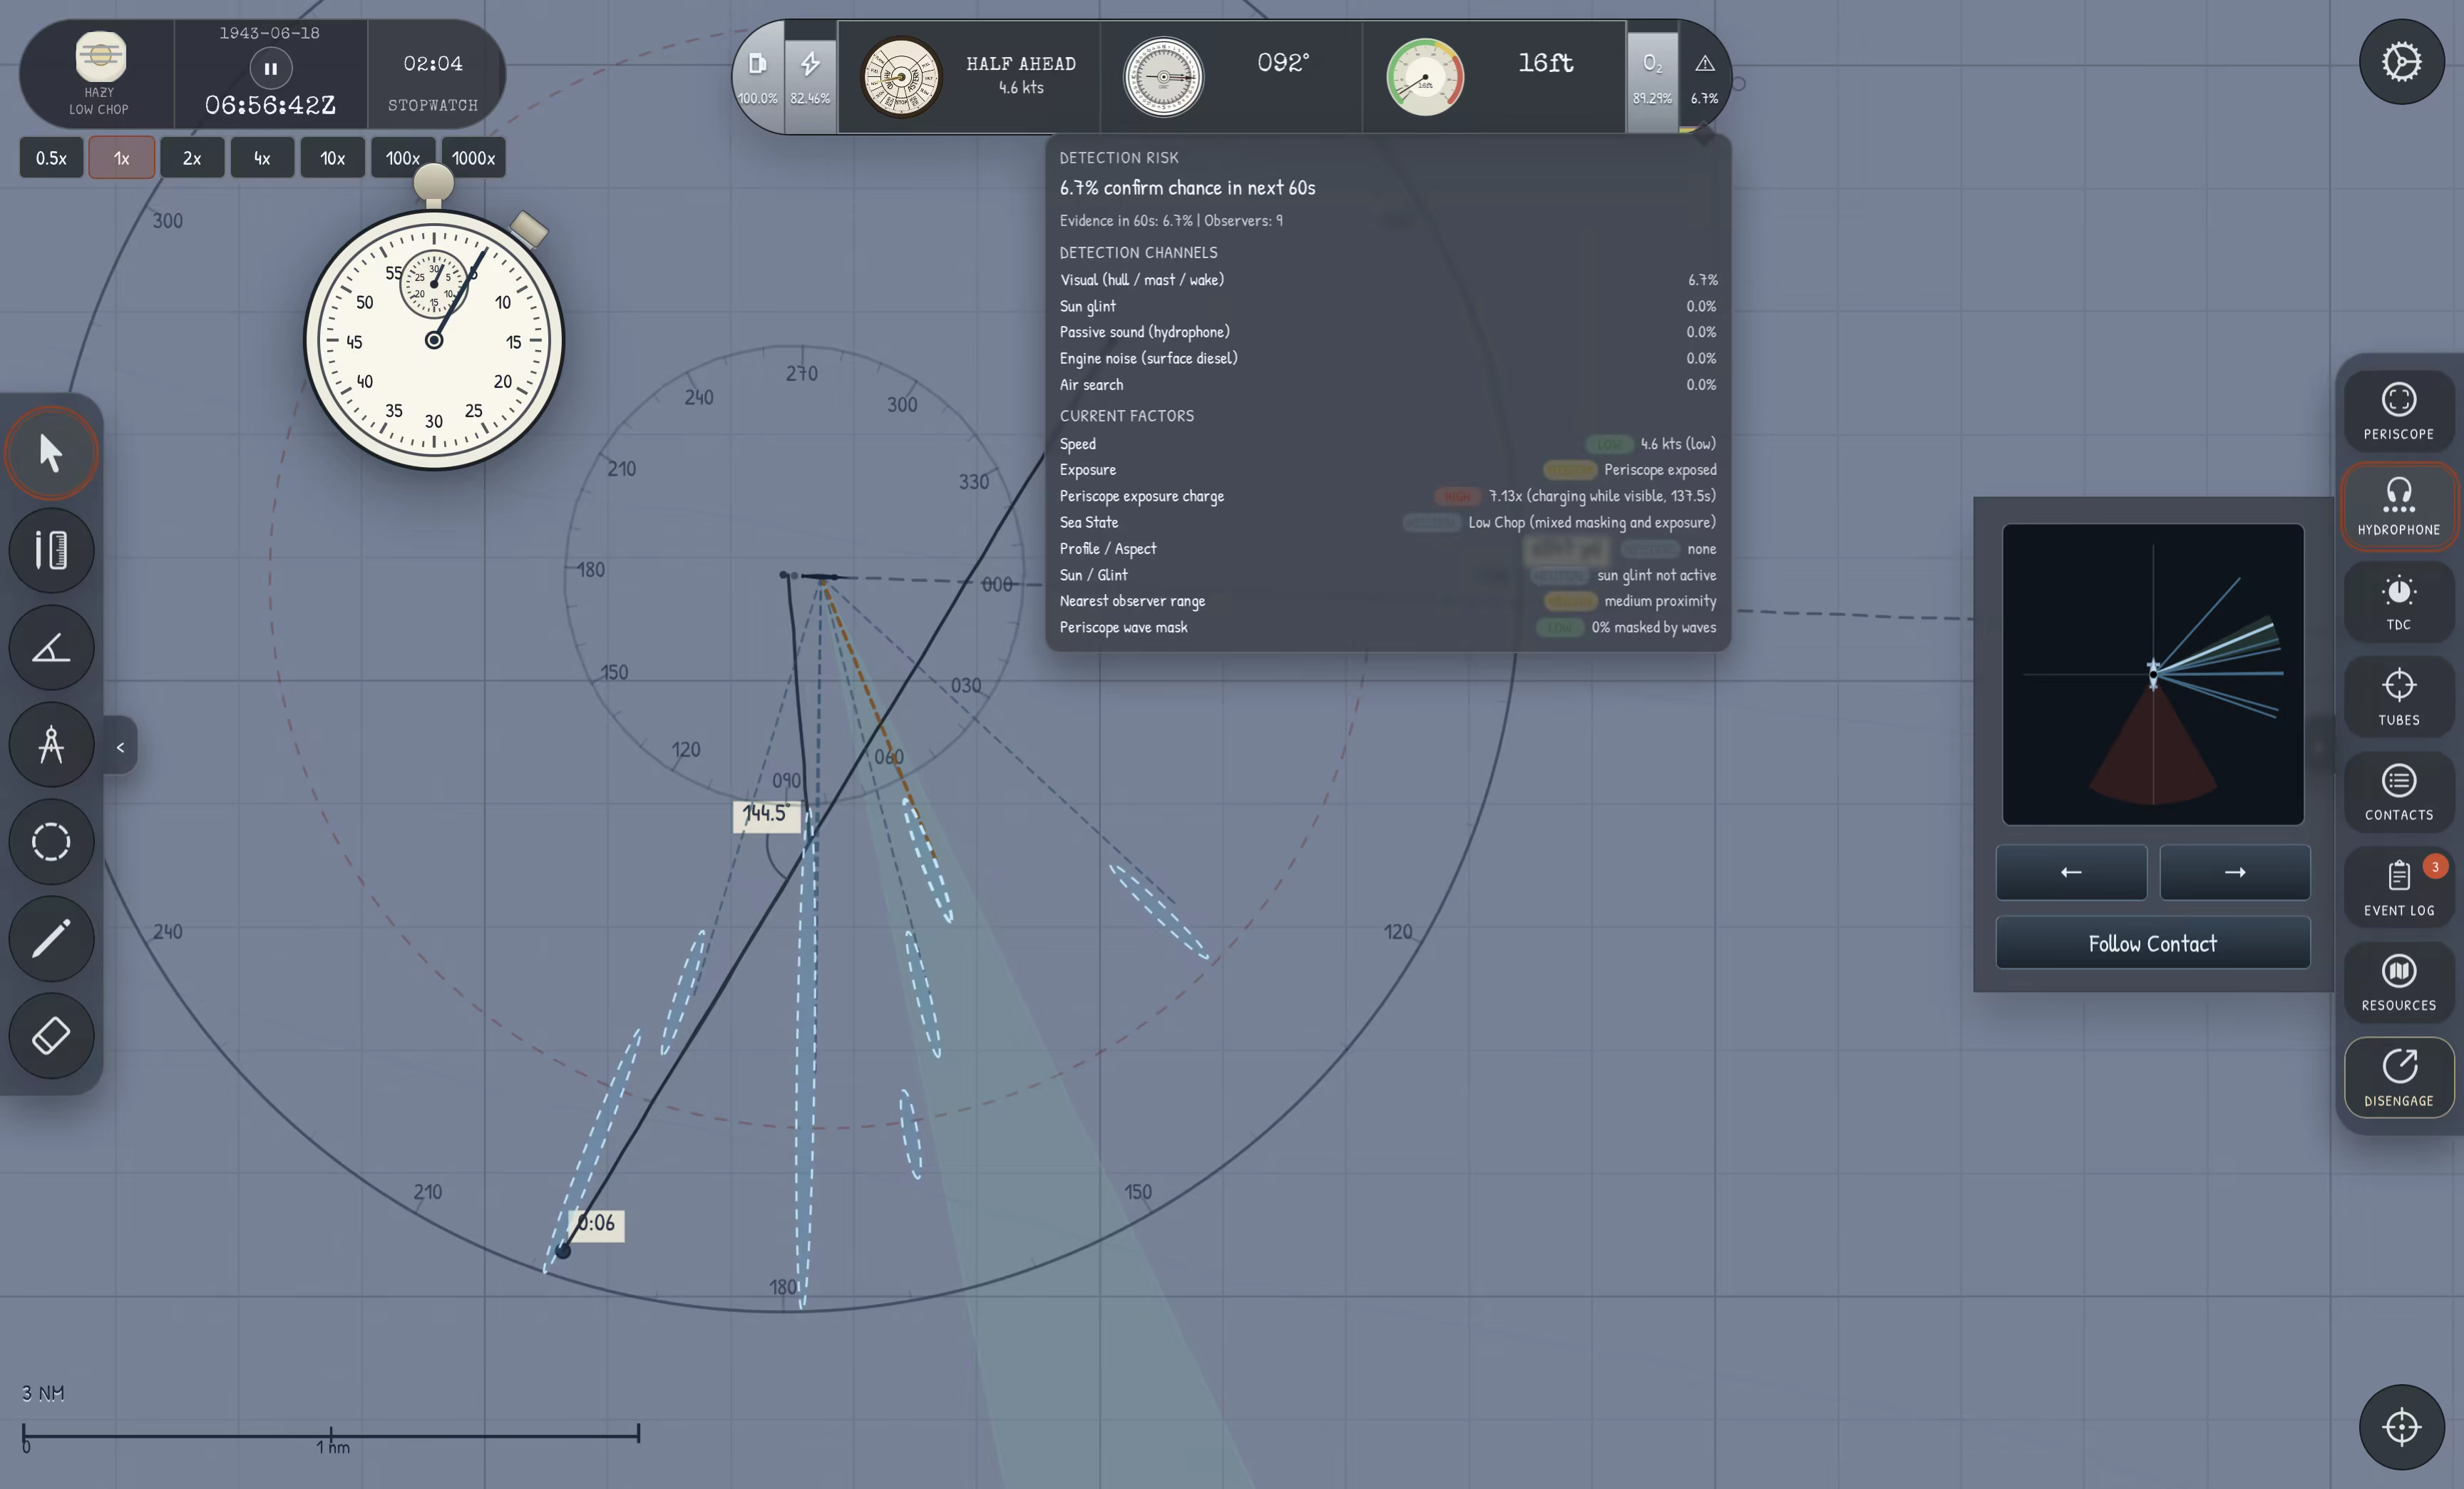
Task: Set time speed to 10x
Action: tap(332, 158)
